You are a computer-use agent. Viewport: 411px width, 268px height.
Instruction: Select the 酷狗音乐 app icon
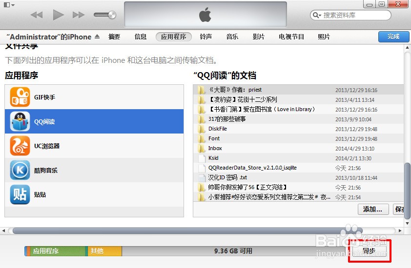(x=20, y=170)
